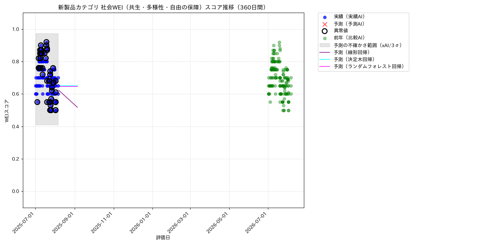
Task: Click y-axis tick 0.4
Action: click(15, 127)
